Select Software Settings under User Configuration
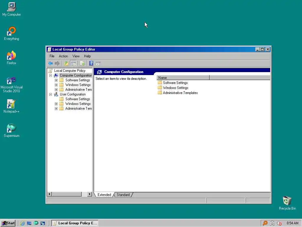302x227 pixels. click(x=78, y=99)
